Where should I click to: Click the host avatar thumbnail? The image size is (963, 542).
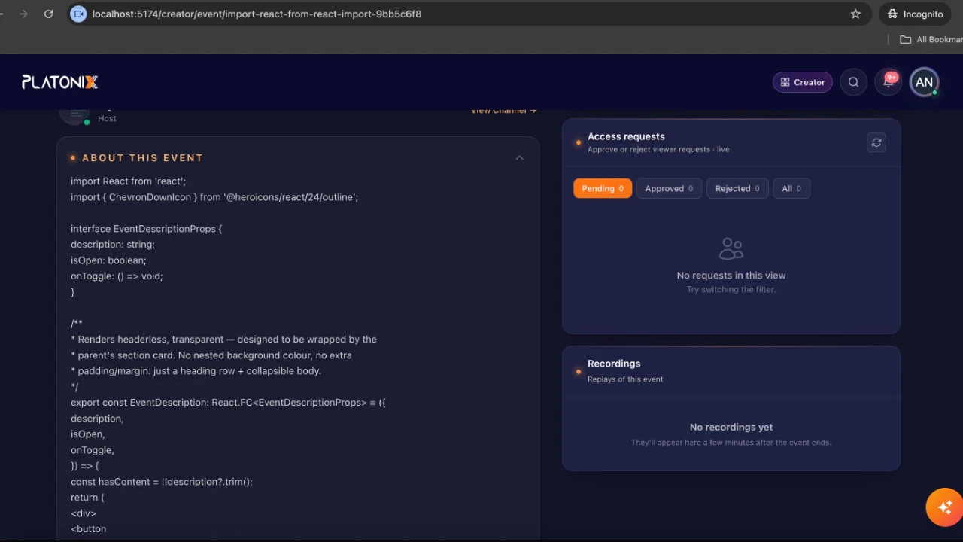(x=74, y=115)
